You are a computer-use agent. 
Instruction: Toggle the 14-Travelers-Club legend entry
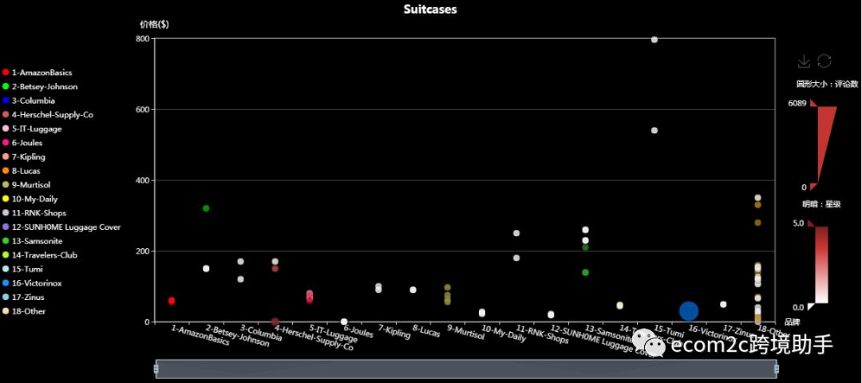40,255
